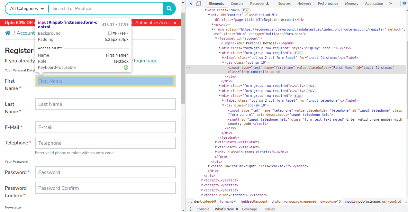The image size is (408, 212).
Task: Open the drawer kebab menu
Action: pyautogui.click(x=191, y=209)
